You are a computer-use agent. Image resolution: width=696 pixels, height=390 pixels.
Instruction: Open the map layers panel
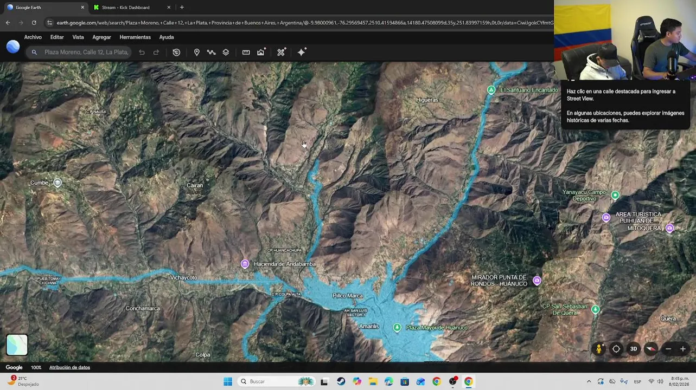[x=226, y=53]
